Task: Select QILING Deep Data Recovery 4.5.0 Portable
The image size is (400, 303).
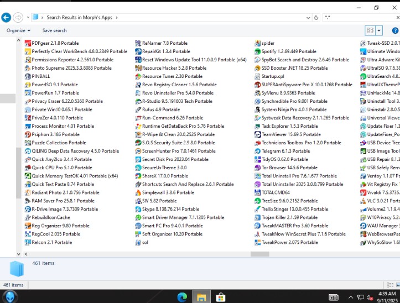Action: click(x=72, y=151)
